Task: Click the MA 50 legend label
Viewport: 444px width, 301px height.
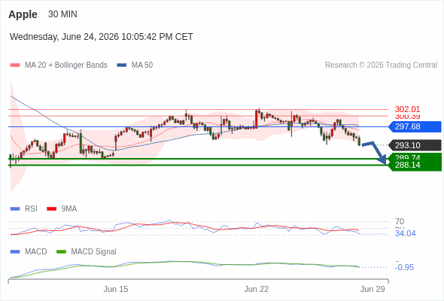Action: click(x=142, y=65)
